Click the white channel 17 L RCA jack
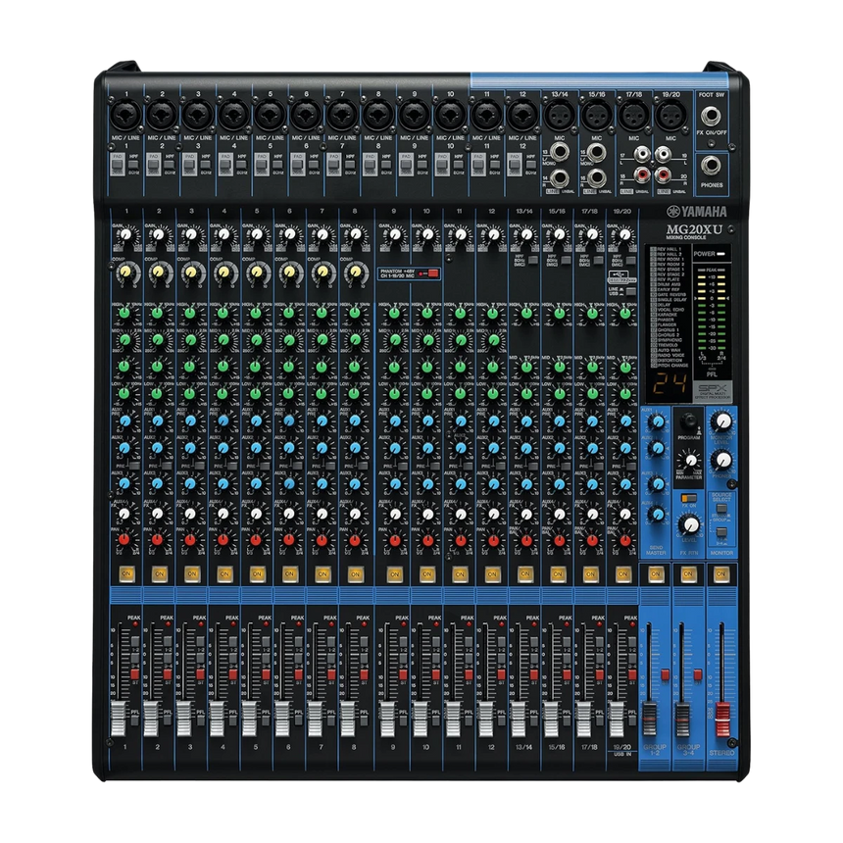Screen dimensions: 843x843 pos(641,156)
